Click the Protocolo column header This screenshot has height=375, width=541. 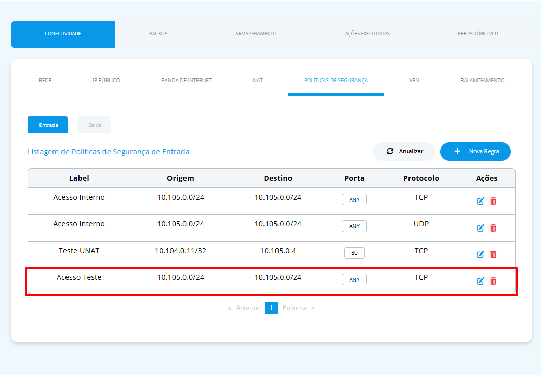pos(421,178)
